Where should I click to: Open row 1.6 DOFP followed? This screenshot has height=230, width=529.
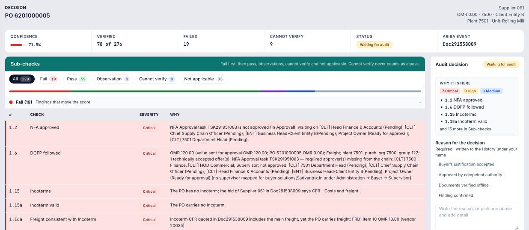215,165
